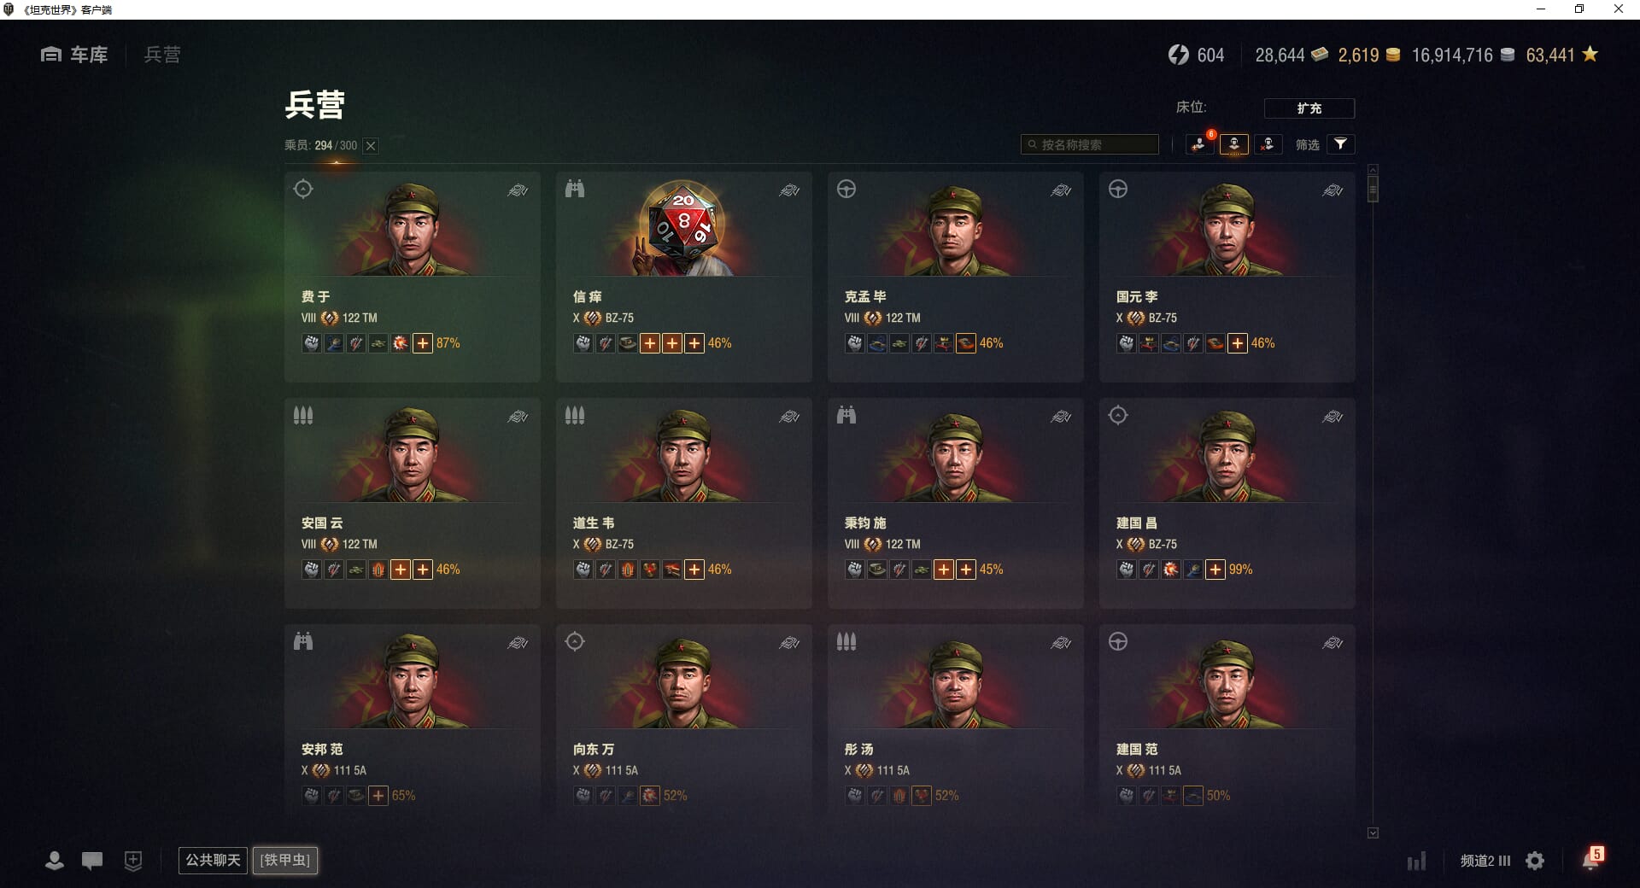1640x888 pixels.
Task: Clear the crew count filter with X
Action: [x=371, y=145]
